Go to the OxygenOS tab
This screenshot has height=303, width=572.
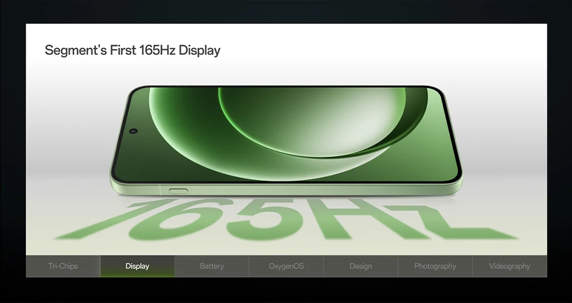pos(287,266)
